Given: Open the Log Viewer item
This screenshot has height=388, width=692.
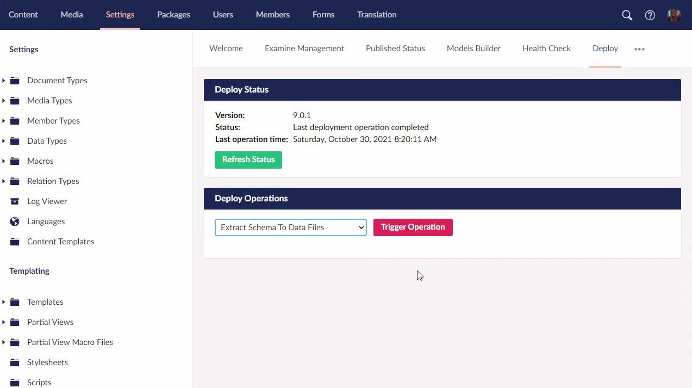Looking at the screenshot, I should tap(47, 201).
